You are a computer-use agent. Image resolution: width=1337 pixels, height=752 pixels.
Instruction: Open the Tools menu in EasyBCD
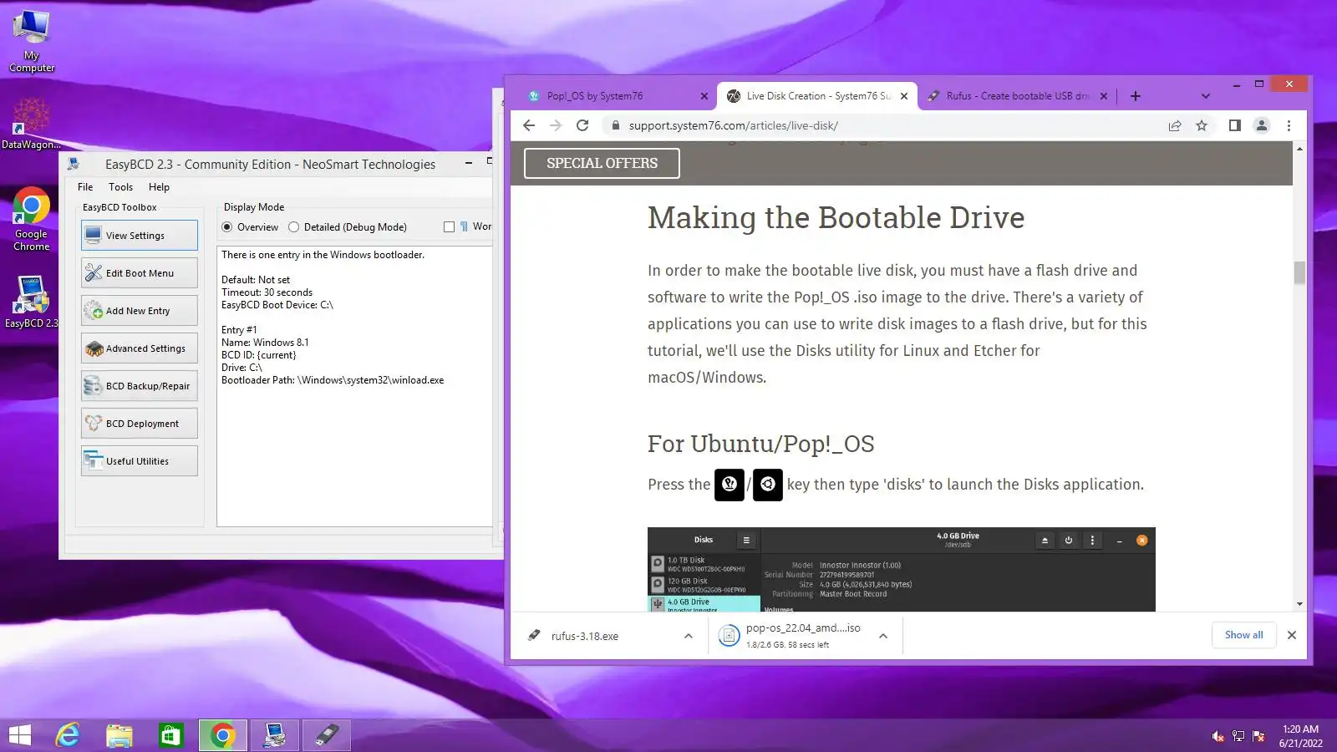(x=120, y=187)
